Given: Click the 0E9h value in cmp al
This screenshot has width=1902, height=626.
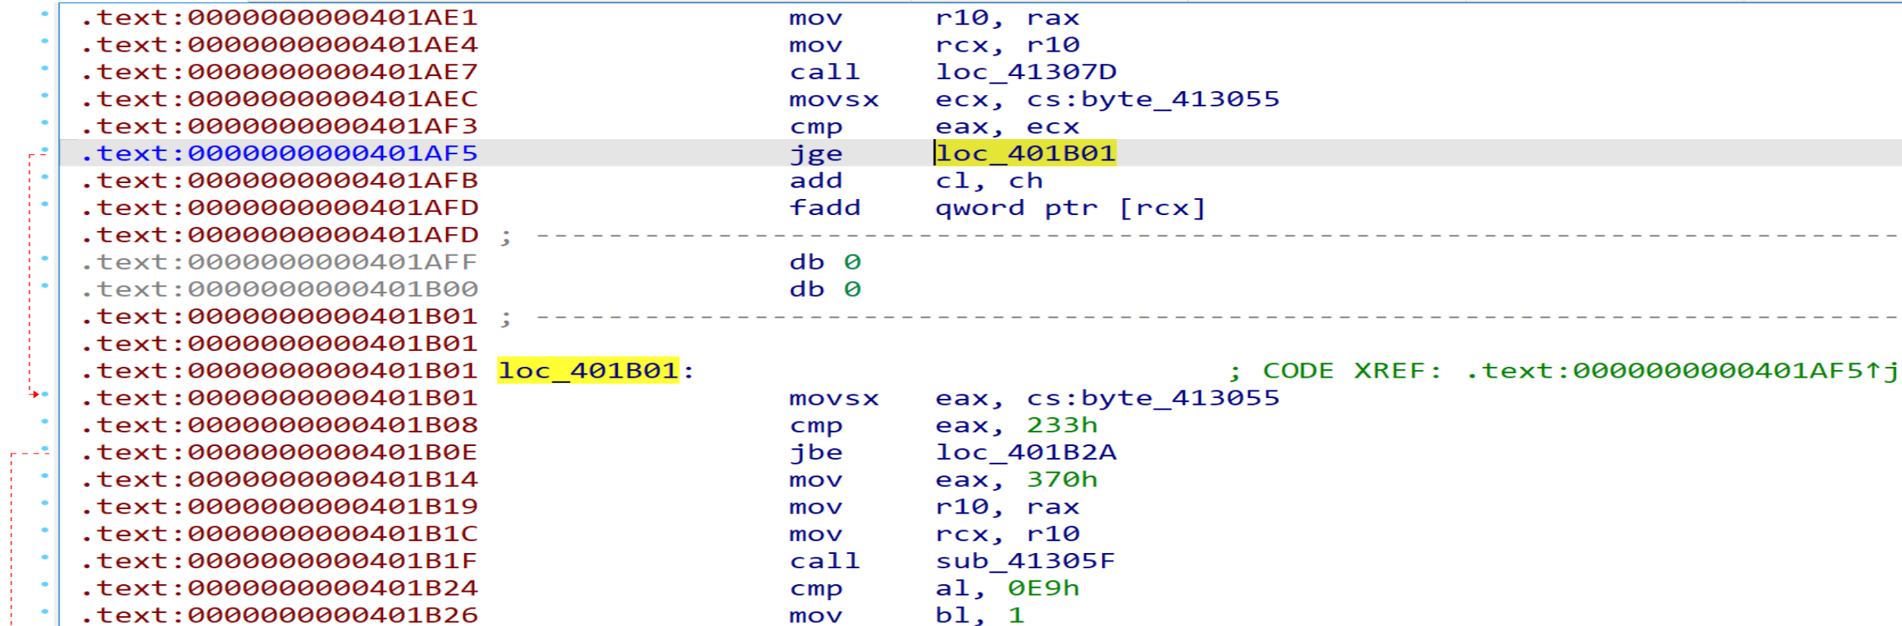Looking at the screenshot, I should click(x=1043, y=589).
